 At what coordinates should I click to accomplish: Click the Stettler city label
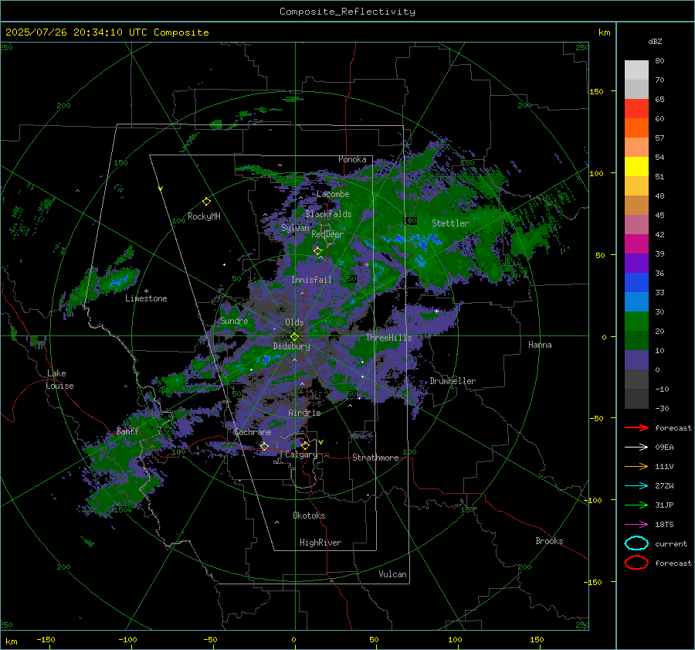pos(450,223)
